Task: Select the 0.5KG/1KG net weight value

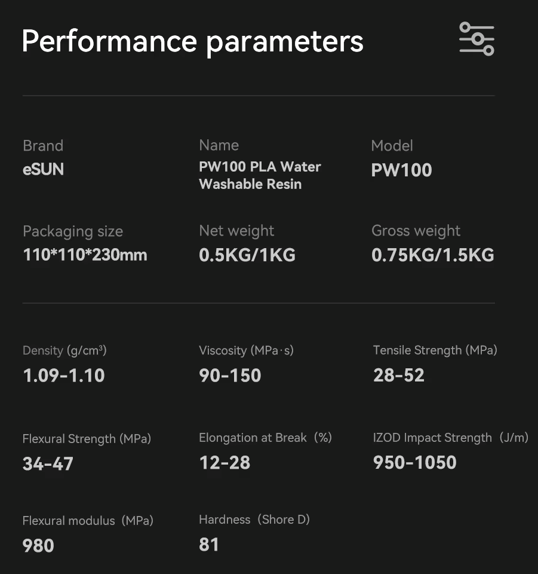Action: tap(247, 255)
